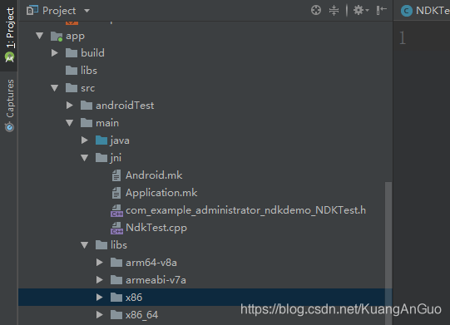This screenshot has width=450, height=325.
Task: Click the Project view icon
Action: tap(32, 11)
